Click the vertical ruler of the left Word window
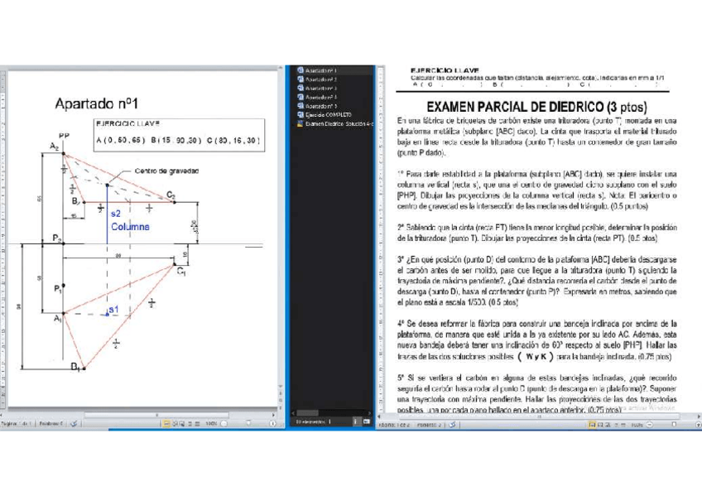Screen dimensions: 702x496 pos(3,238)
